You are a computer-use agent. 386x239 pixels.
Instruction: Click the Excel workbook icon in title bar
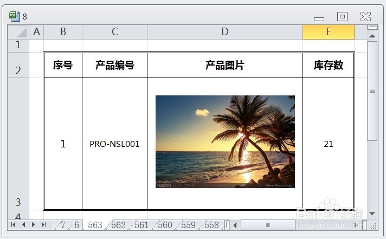14,16
